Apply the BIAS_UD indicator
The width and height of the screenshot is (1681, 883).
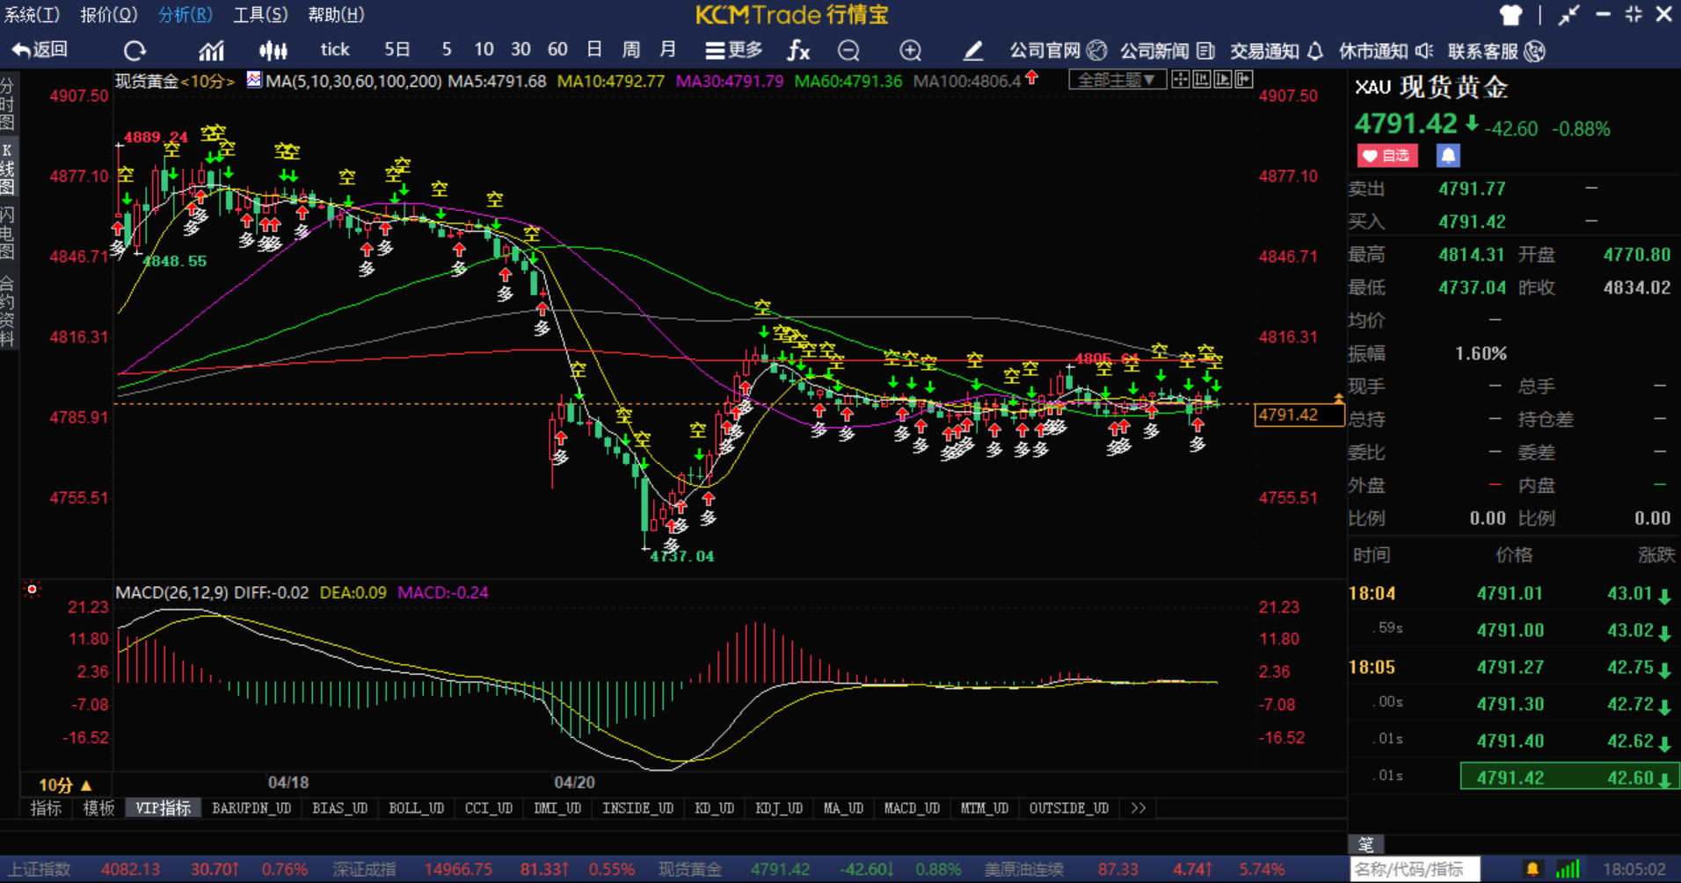click(x=340, y=808)
